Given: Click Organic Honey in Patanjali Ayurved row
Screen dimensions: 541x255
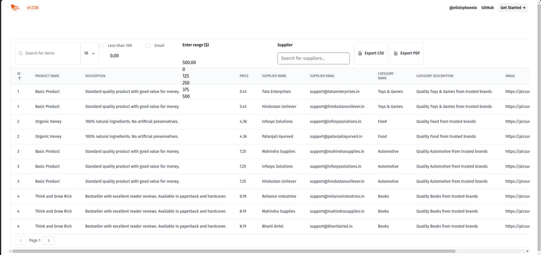Looking at the screenshot, I should coord(48,137).
